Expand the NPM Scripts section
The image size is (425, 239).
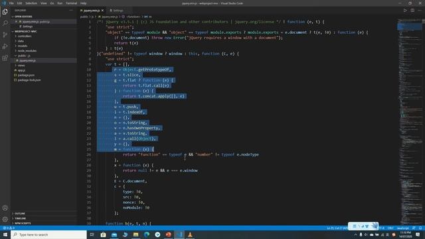coord(23,223)
